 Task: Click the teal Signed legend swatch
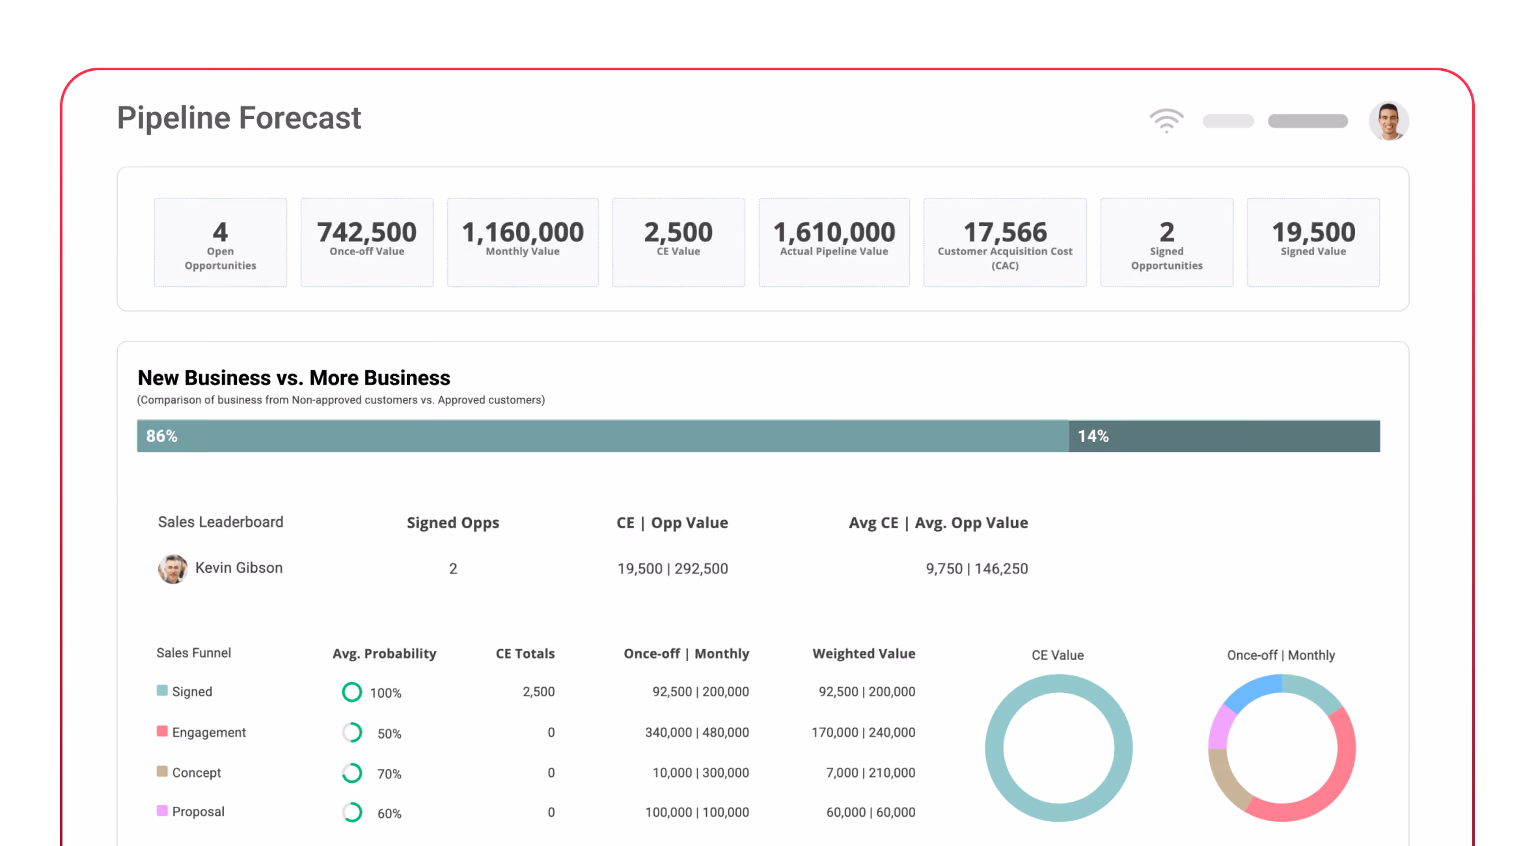[x=162, y=690]
